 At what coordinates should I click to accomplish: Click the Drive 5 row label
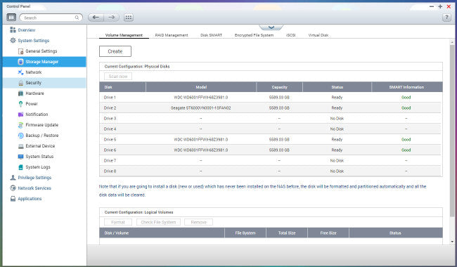click(110, 139)
